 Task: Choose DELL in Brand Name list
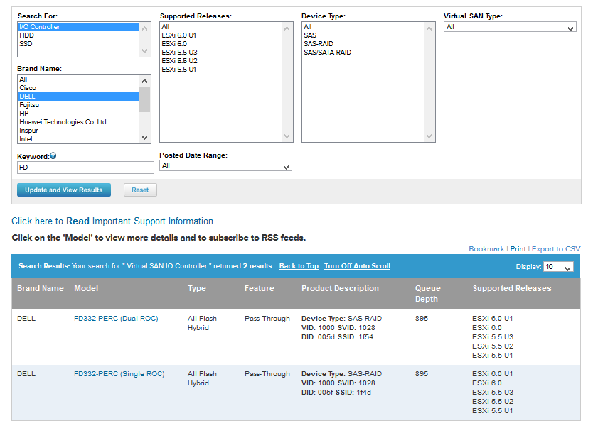coord(78,97)
